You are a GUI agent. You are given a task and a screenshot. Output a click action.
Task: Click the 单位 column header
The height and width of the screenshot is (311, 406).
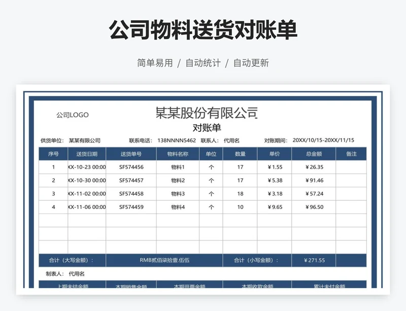(211, 154)
